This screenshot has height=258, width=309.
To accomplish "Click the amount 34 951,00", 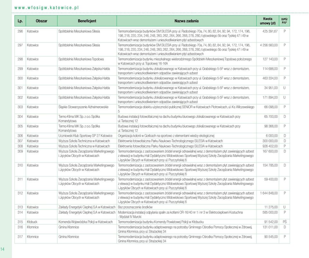I will [271, 88].
